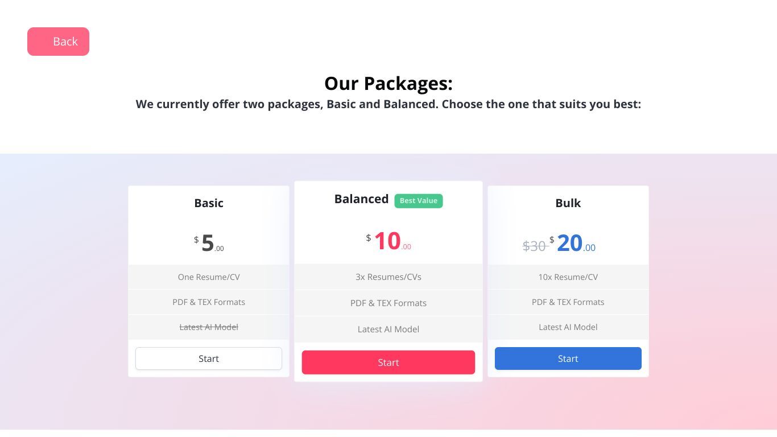Select the Basic plan title
777x437 pixels.
point(209,203)
